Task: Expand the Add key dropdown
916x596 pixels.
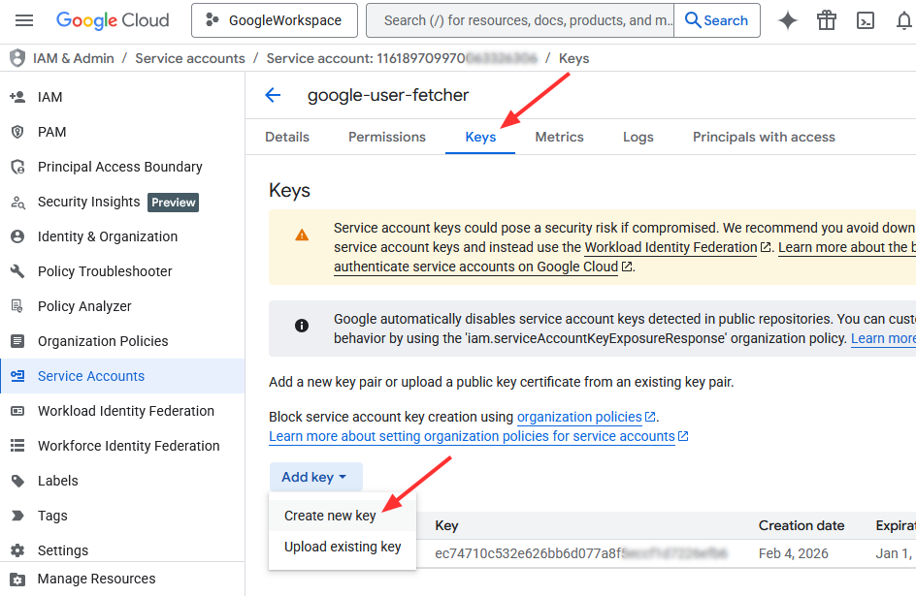Action: click(x=314, y=477)
